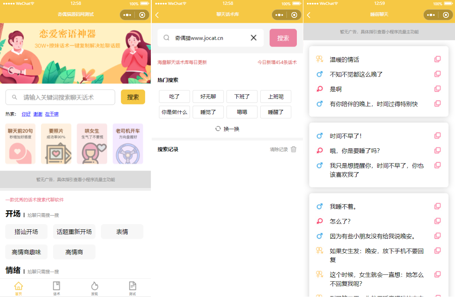Copy the line 是啊
The image size is (455, 297).
438,89
